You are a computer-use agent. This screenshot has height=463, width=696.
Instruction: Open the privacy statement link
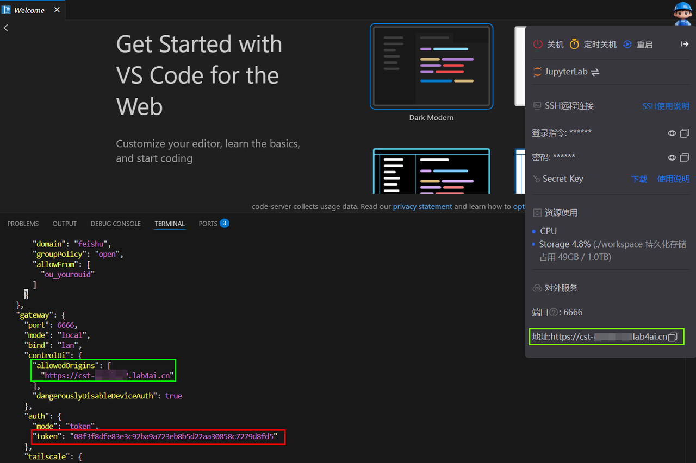tap(422, 206)
